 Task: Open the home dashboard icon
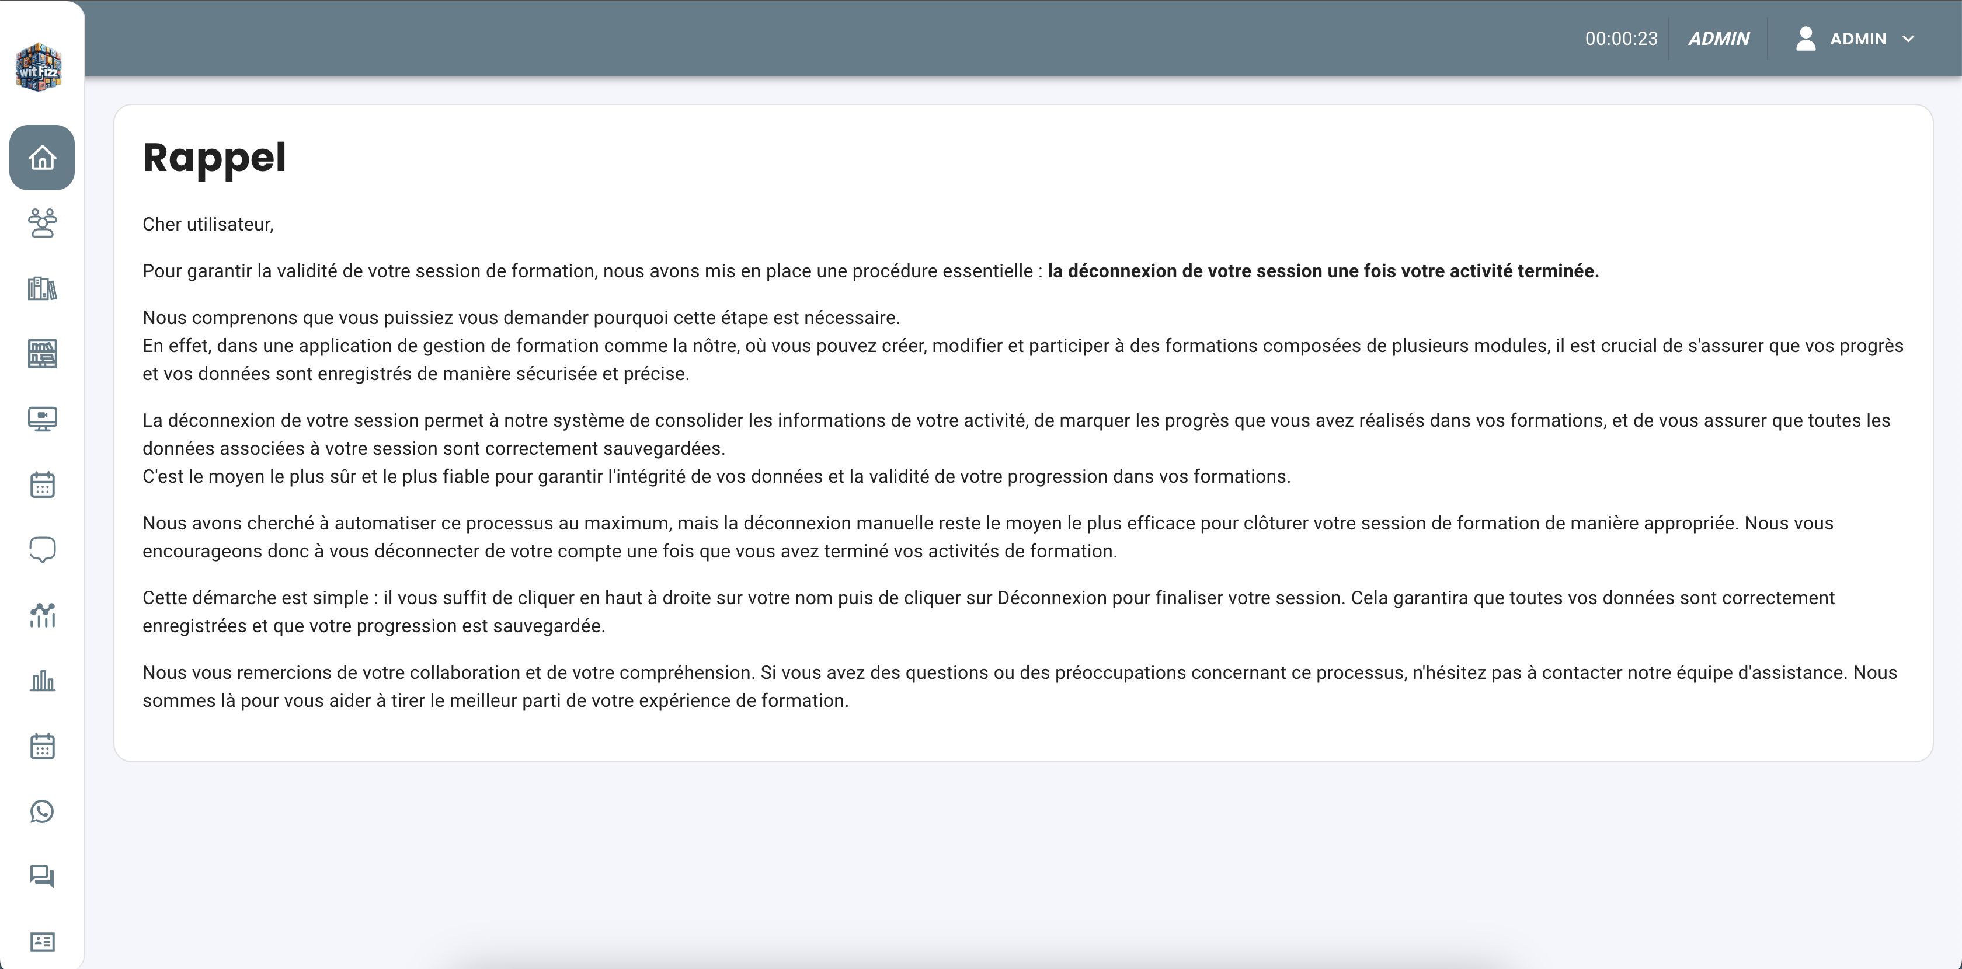(42, 158)
